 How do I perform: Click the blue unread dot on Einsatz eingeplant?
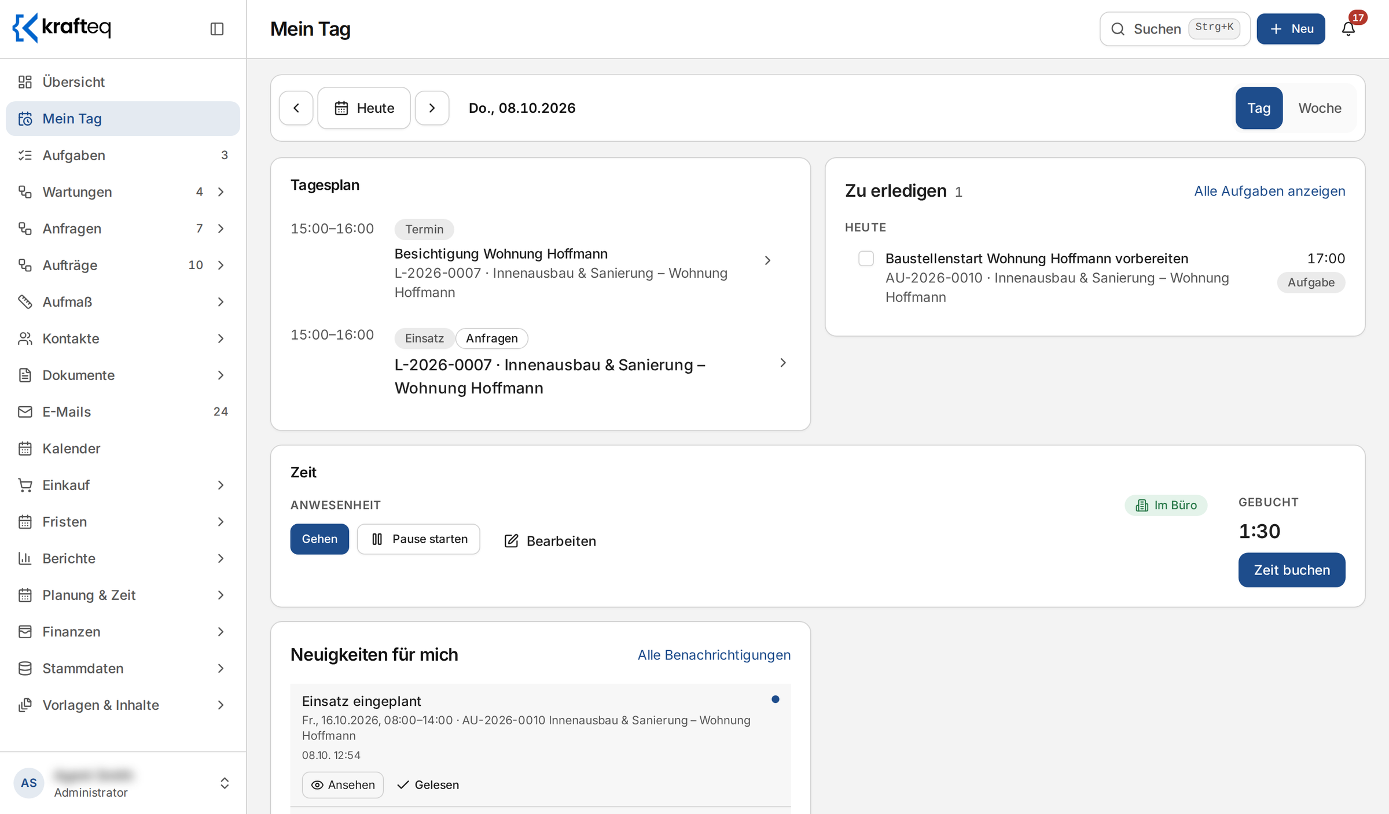point(776,699)
